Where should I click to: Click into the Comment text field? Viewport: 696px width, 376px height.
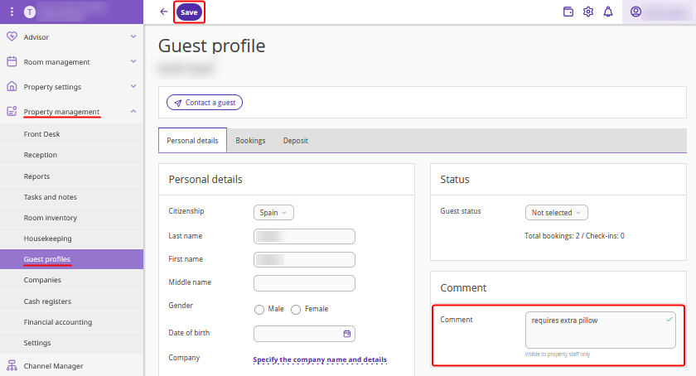[600, 330]
